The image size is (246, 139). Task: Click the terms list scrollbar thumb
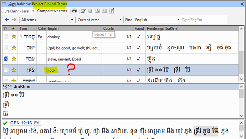[x=241, y=63]
